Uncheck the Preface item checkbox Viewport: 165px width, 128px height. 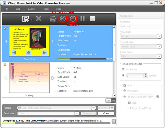pos(5,65)
